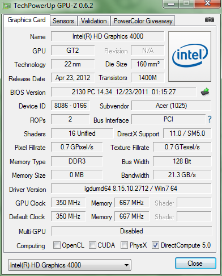Click the Driver Version text field
This screenshot has width=222, height=276.
pyautogui.click(x=131, y=189)
